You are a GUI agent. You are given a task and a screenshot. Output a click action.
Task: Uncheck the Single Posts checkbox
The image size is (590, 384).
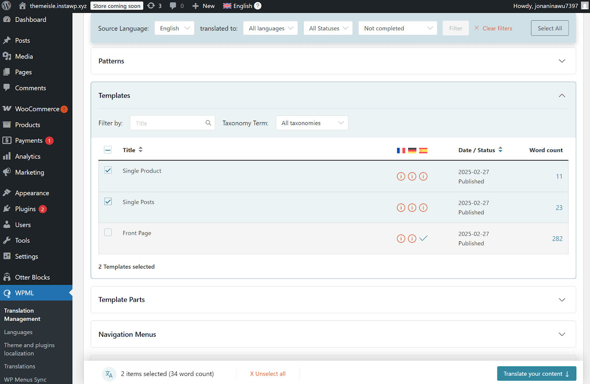click(108, 201)
